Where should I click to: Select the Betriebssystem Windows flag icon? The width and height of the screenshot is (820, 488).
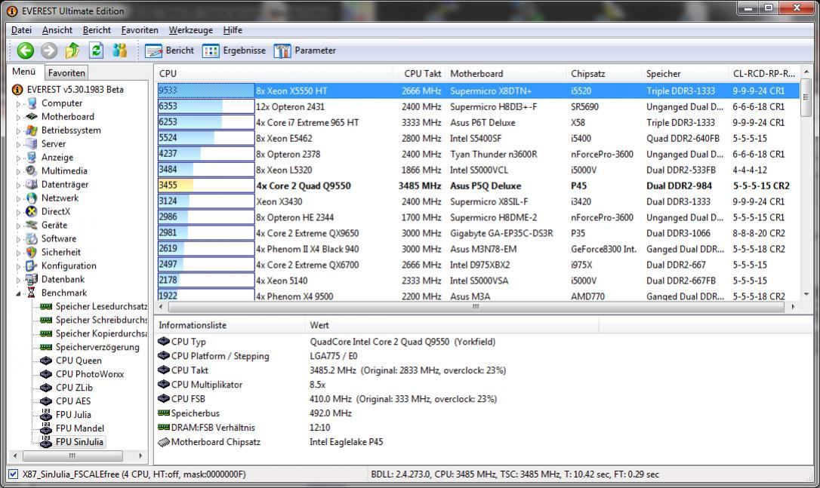point(32,130)
